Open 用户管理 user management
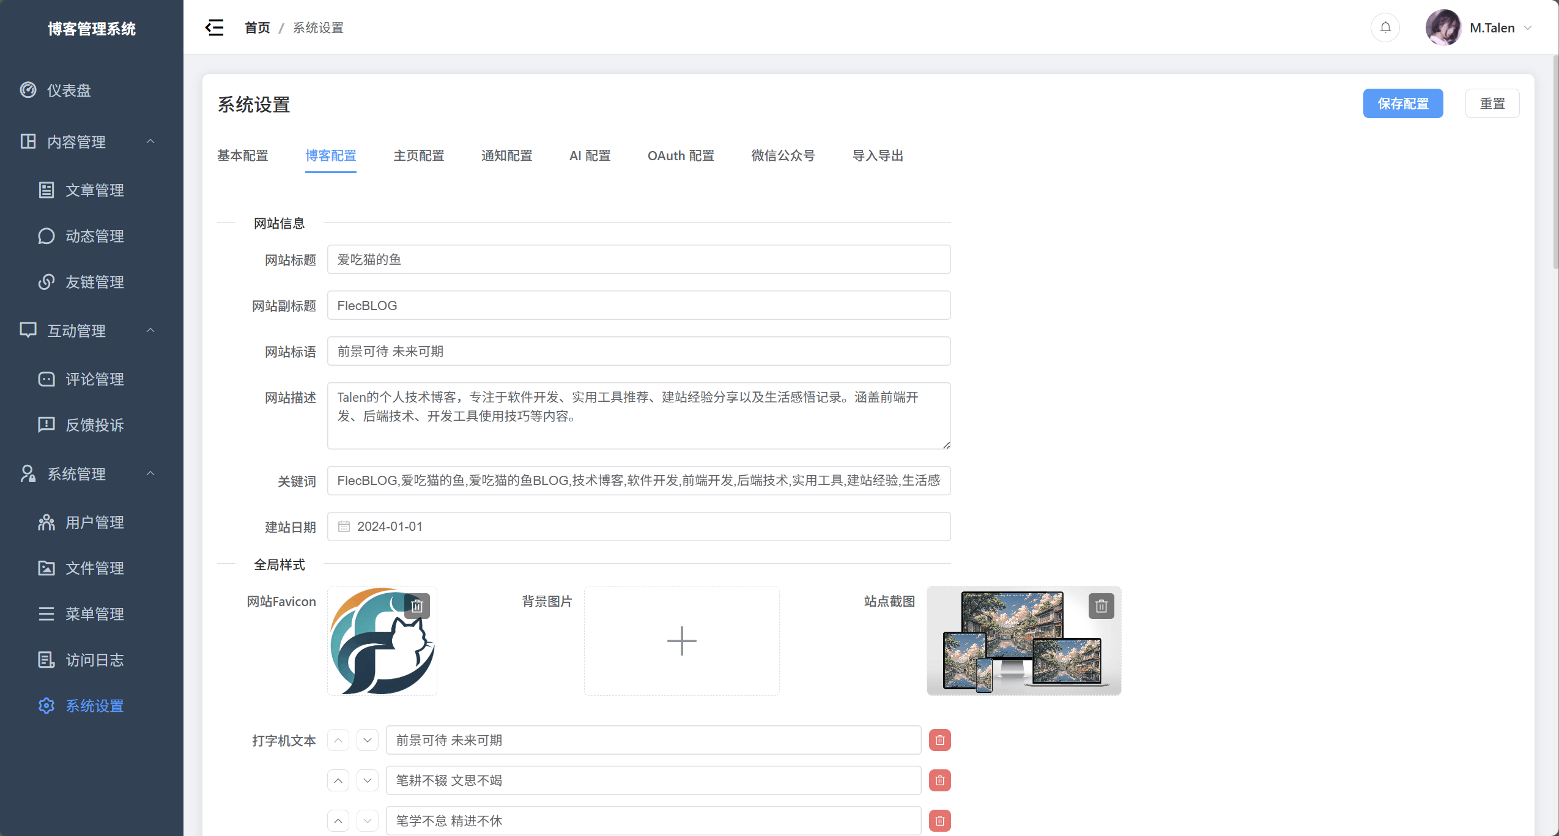1559x836 pixels. [95, 522]
